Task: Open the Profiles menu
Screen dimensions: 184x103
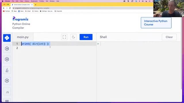Action: tap(42, 1)
